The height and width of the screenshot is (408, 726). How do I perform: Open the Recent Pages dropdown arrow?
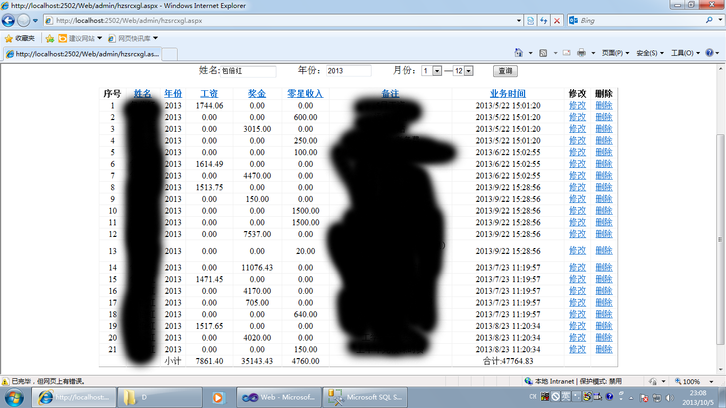36,21
